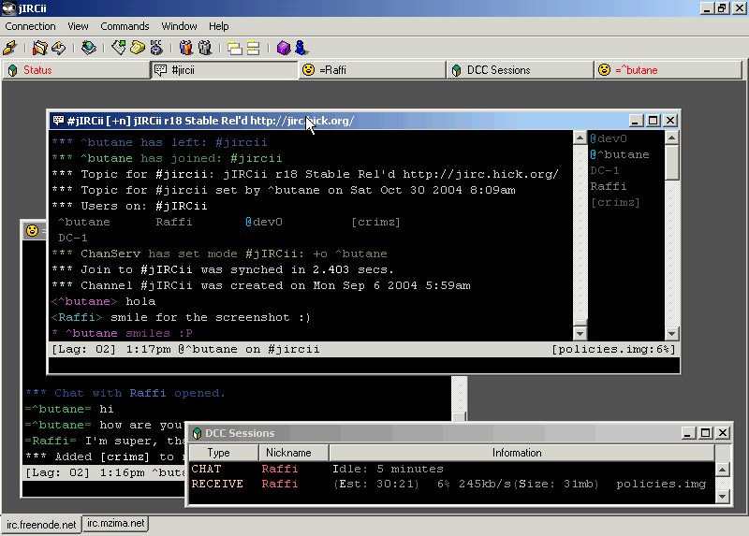Screen dimensions: 749x536
Task: Click the Type column header
Action: click(224, 453)
